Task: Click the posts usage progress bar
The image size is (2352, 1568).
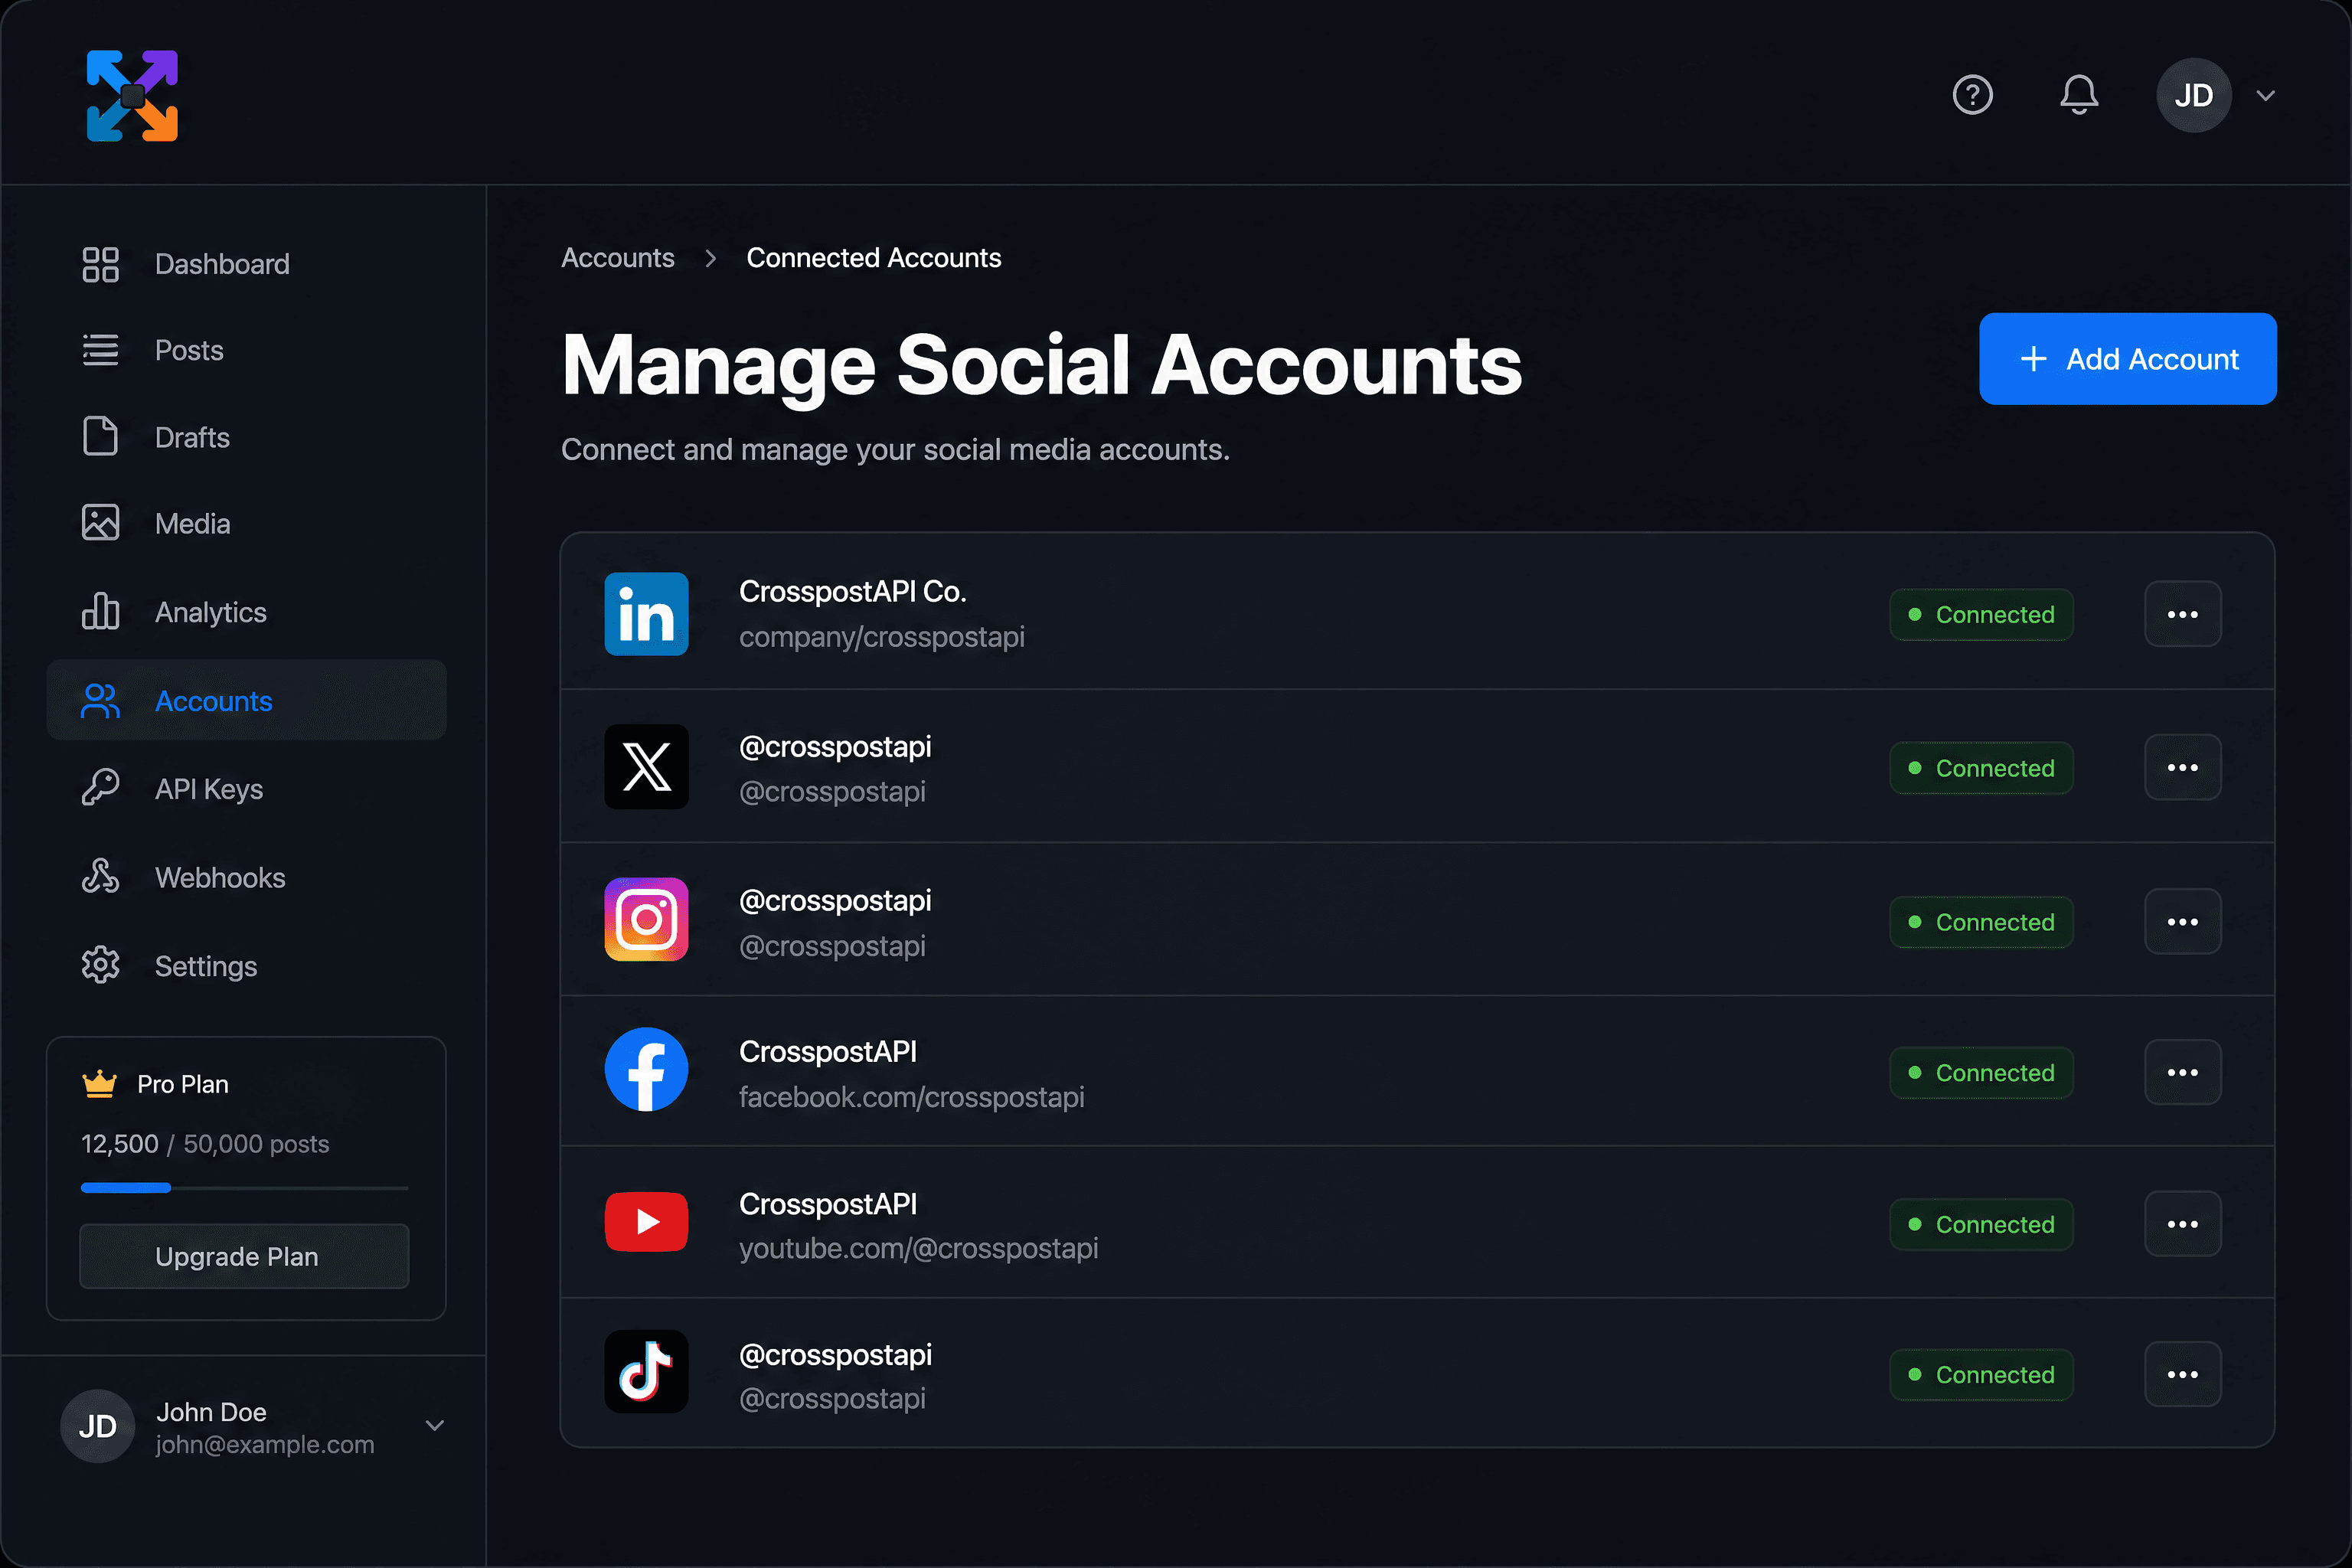Action: (x=245, y=1188)
